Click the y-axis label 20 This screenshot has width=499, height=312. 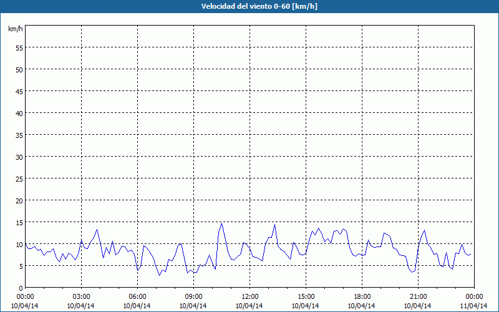click(x=19, y=200)
